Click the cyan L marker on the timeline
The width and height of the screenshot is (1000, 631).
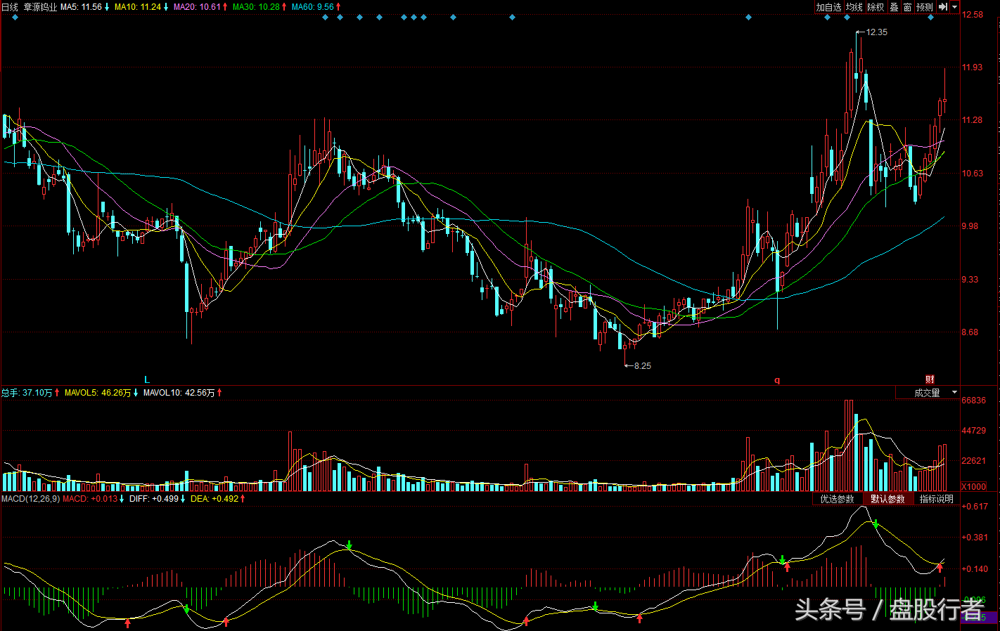[x=147, y=380]
